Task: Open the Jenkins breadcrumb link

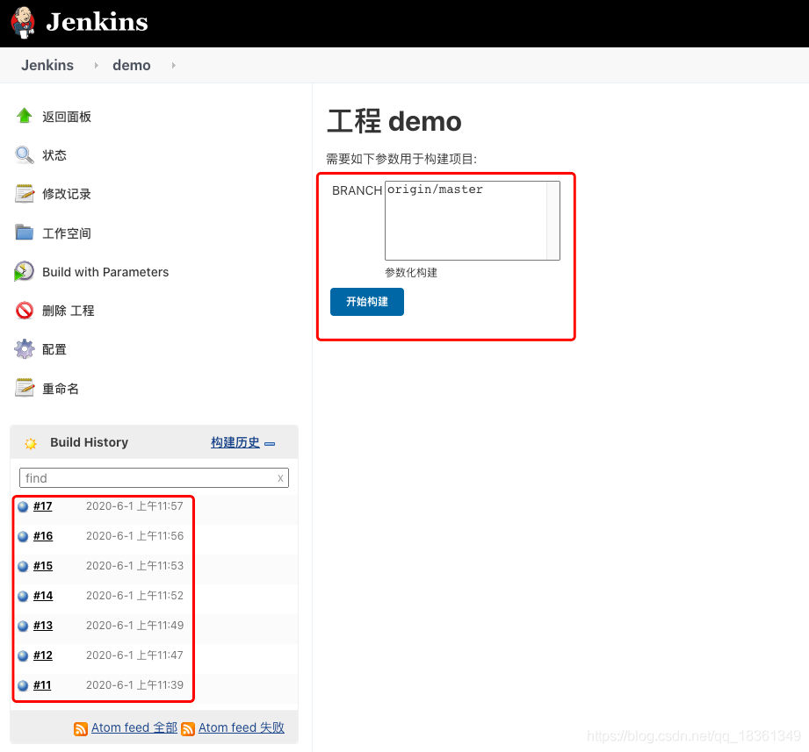Action: [47, 65]
